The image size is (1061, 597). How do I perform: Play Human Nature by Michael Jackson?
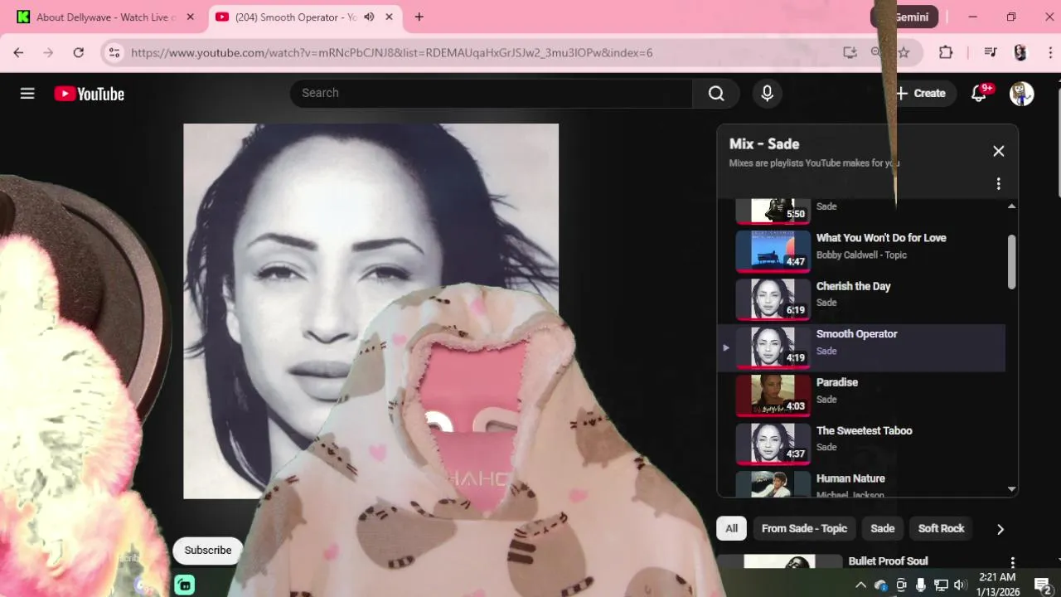tap(862, 483)
